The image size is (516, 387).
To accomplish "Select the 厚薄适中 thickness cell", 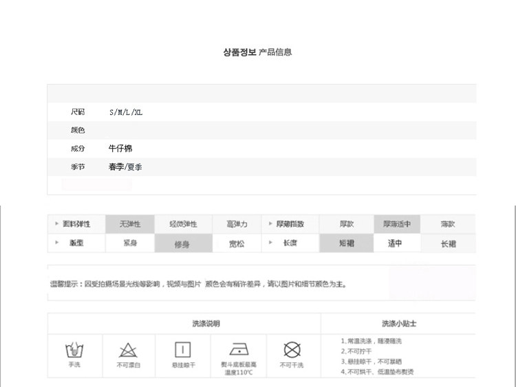I will click(x=397, y=224).
